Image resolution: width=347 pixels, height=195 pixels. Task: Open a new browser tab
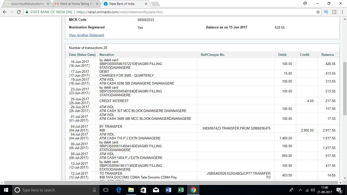coord(155,4)
